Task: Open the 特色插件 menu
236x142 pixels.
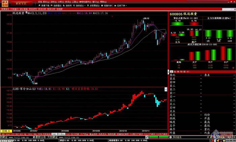Action: click(x=85, y=2)
